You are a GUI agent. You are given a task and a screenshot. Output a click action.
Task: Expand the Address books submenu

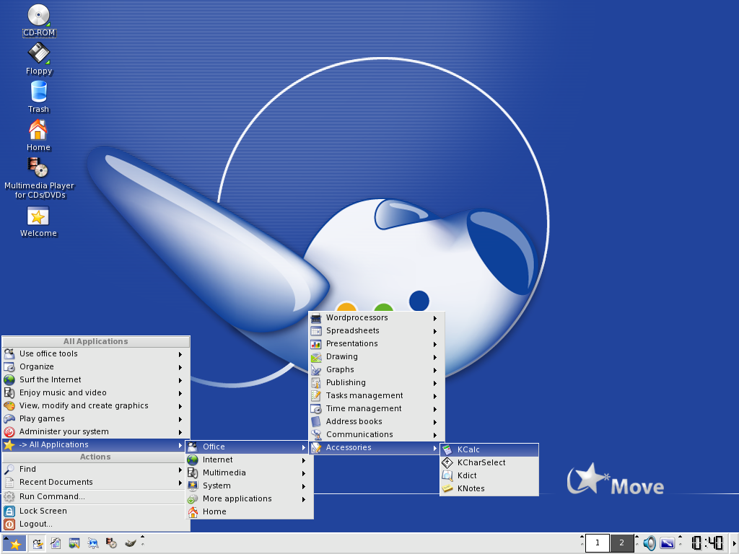tap(376, 421)
